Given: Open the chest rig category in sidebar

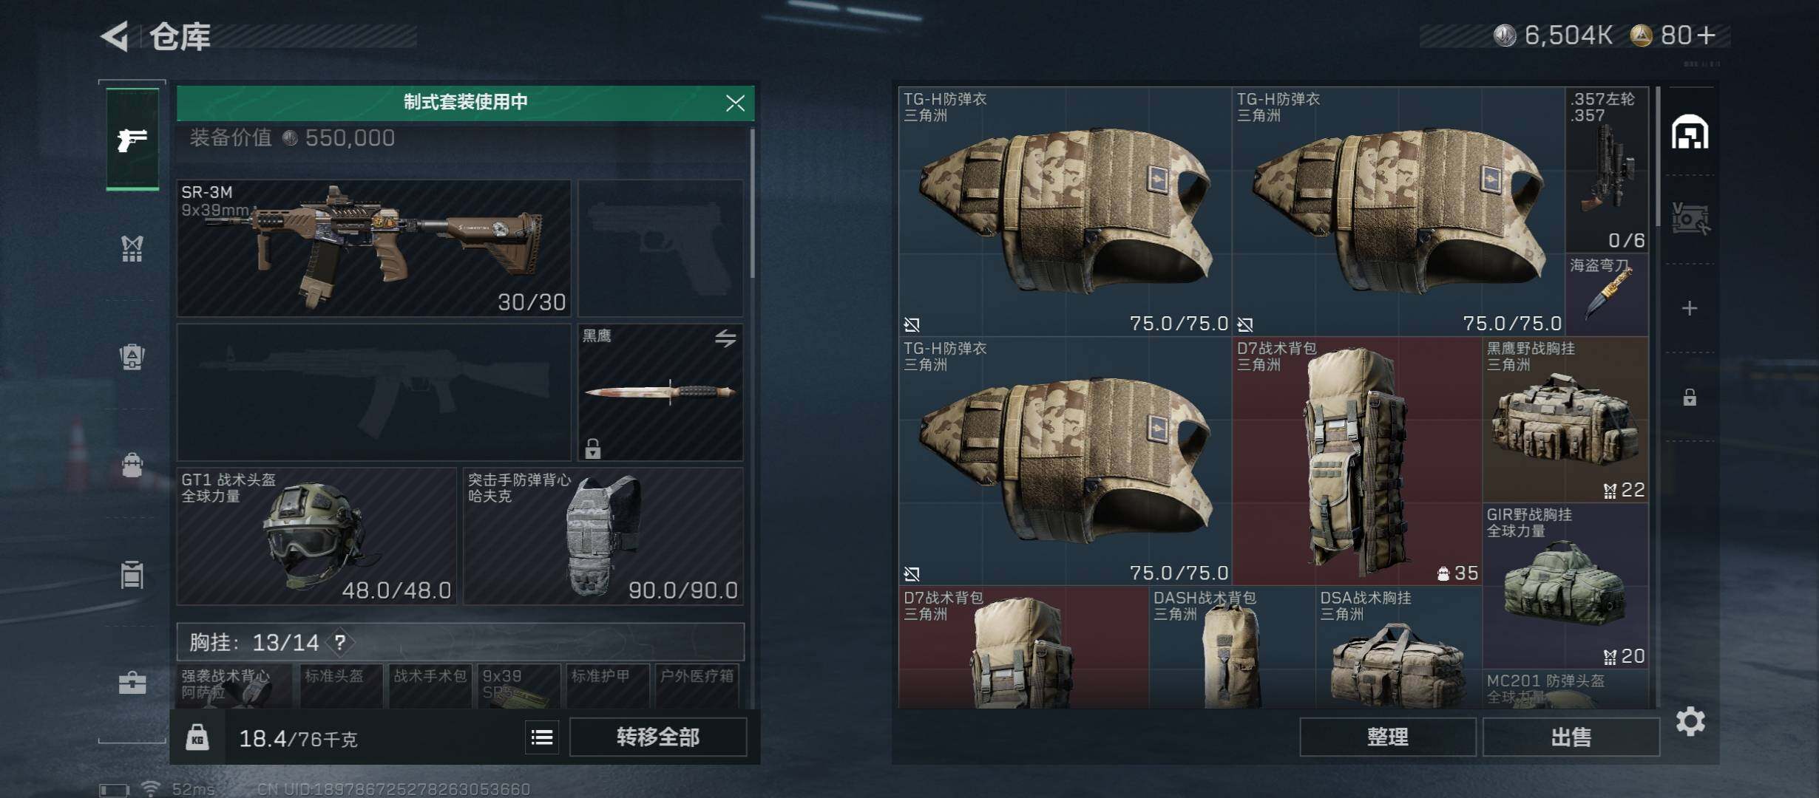Looking at the screenshot, I should 132,249.
